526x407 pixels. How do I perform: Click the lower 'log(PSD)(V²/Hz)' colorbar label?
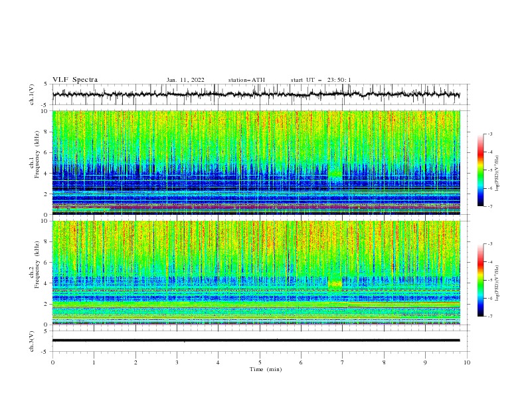(497, 283)
